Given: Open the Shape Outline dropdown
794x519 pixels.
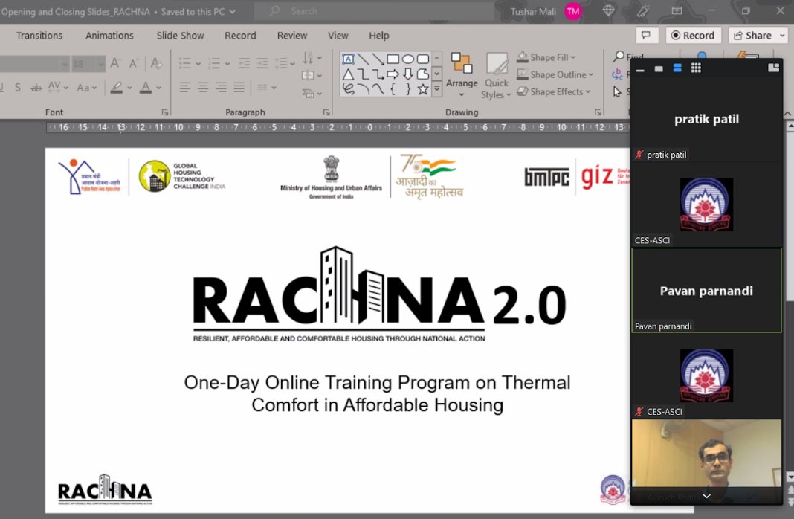Looking at the screenshot, I should [x=555, y=74].
